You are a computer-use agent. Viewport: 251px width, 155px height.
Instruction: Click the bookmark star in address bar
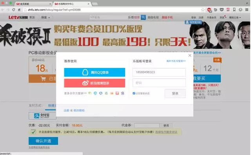(203, 10)
